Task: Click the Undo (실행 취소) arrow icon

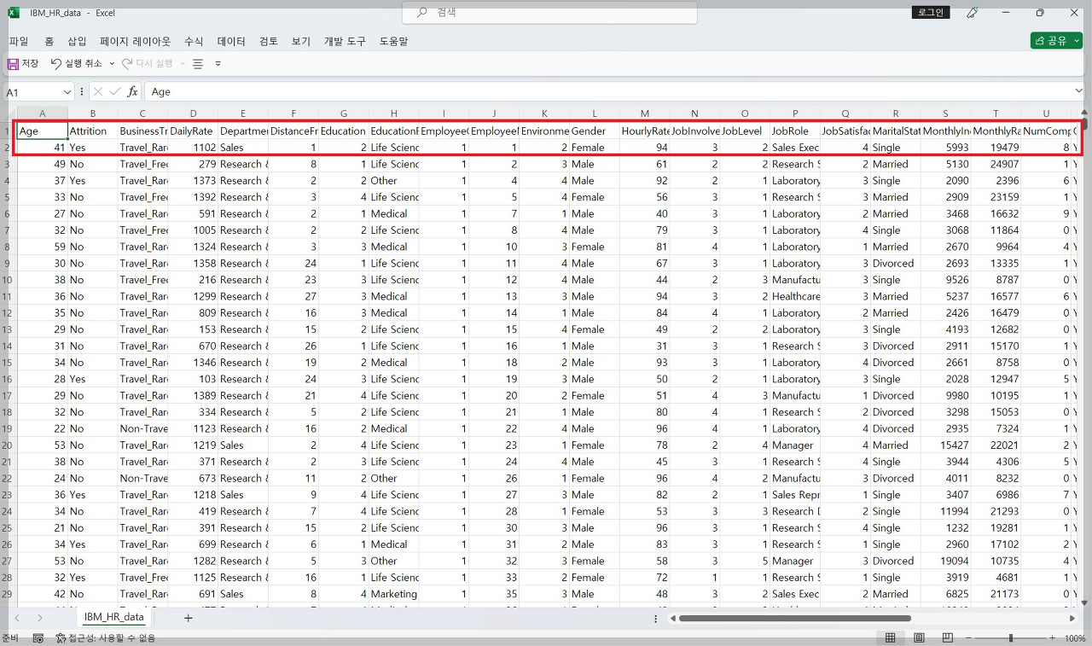Action: [56, 64]
